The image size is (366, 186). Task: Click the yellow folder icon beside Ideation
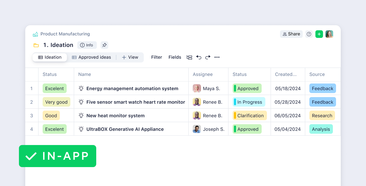point(36,45)
